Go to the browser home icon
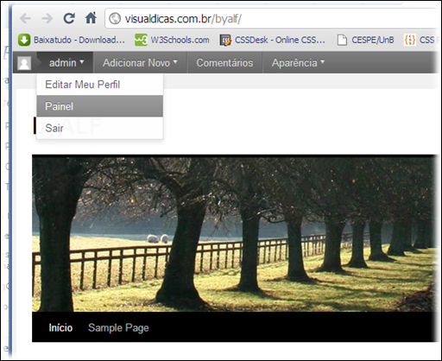 click(x=91, y=18)
